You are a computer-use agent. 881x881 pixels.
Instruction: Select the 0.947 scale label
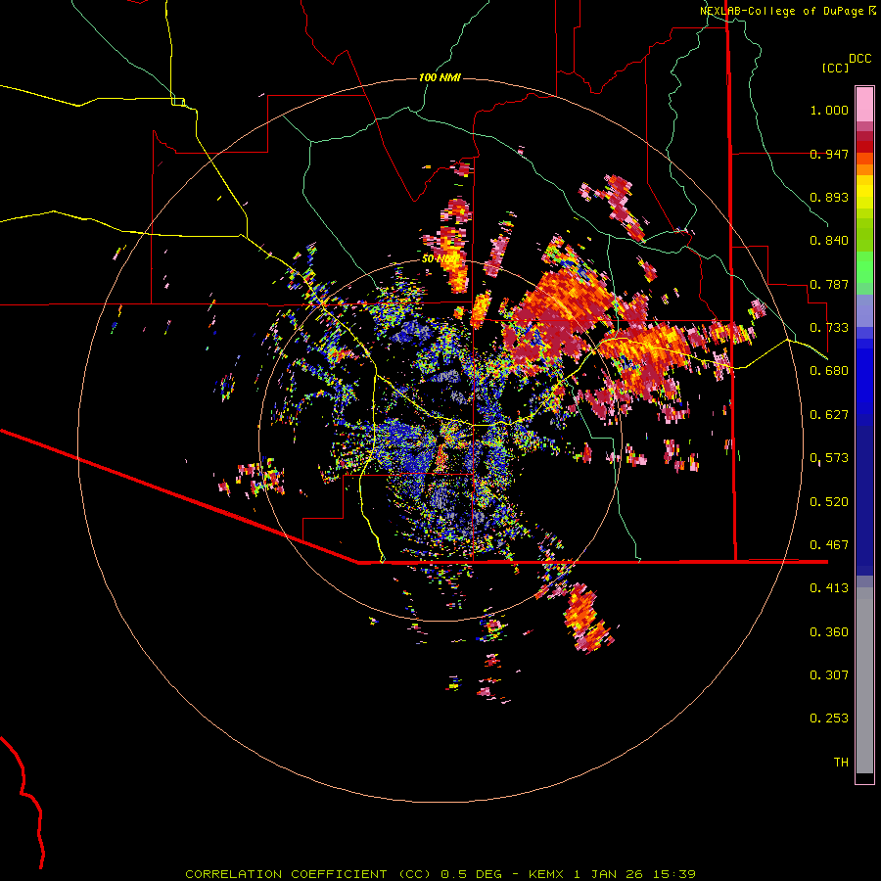point(829,154)
